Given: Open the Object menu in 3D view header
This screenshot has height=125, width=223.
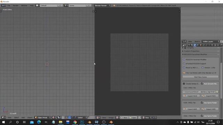Looking at the screenshot, I should coord(30,117).
